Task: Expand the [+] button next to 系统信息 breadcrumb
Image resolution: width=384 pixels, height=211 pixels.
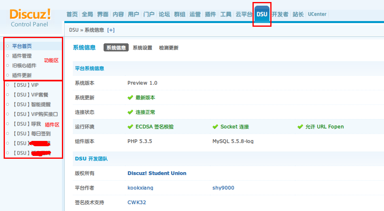Action: coord(111,30)
